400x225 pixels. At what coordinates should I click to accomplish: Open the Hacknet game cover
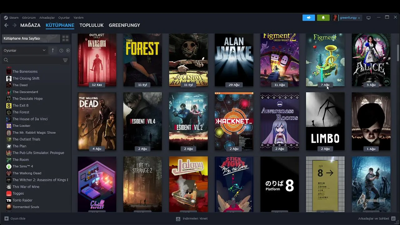(x=234, y=121)
